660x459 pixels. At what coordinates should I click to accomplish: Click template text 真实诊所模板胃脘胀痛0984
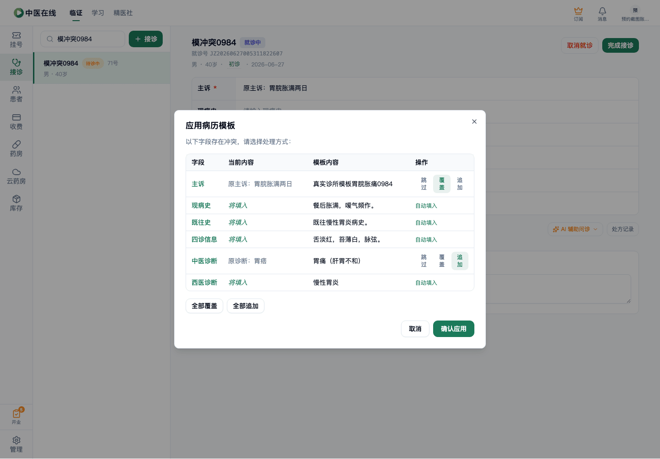point(353,184)
